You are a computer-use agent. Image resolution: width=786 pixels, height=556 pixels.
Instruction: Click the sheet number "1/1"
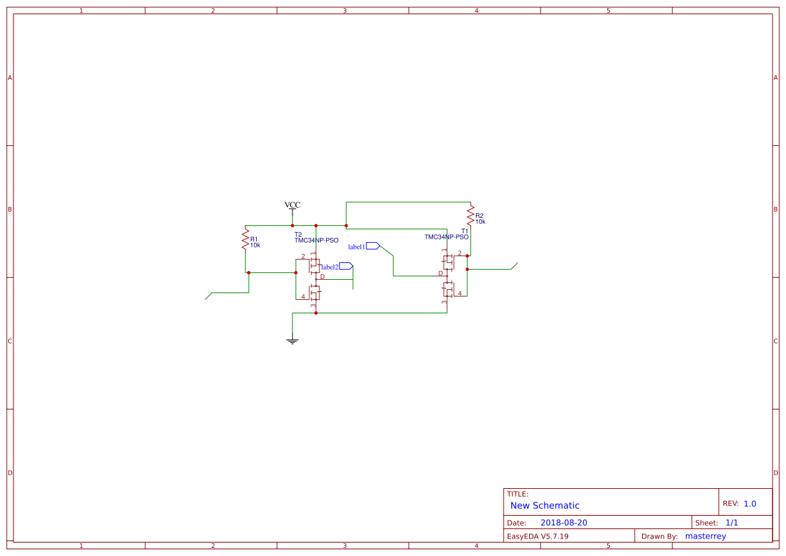[732, 522]
